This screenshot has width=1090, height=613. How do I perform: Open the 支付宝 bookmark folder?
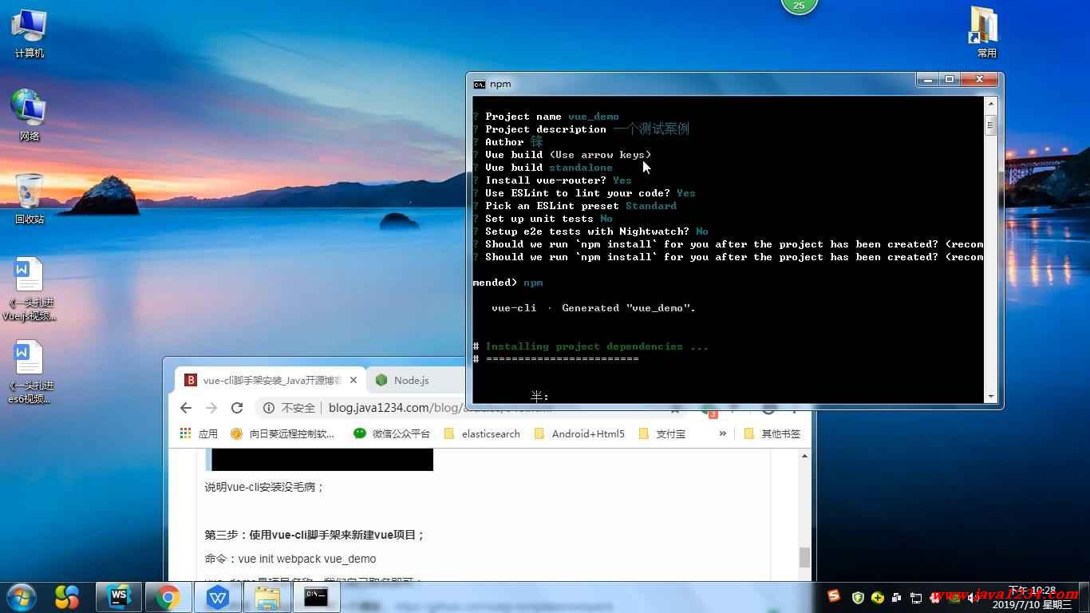[662, 433]
